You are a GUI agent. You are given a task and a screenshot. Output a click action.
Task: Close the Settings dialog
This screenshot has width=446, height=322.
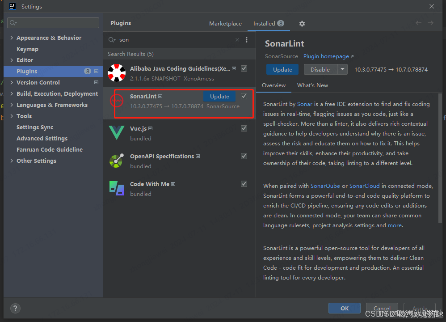click(x=432, y=6)
